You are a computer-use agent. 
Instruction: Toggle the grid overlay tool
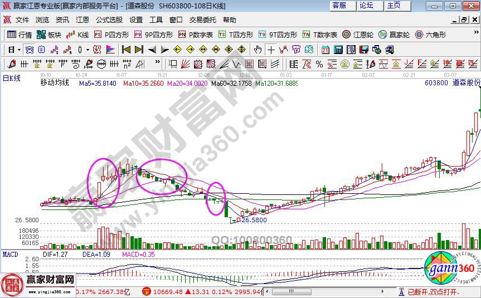coord(249,63)
